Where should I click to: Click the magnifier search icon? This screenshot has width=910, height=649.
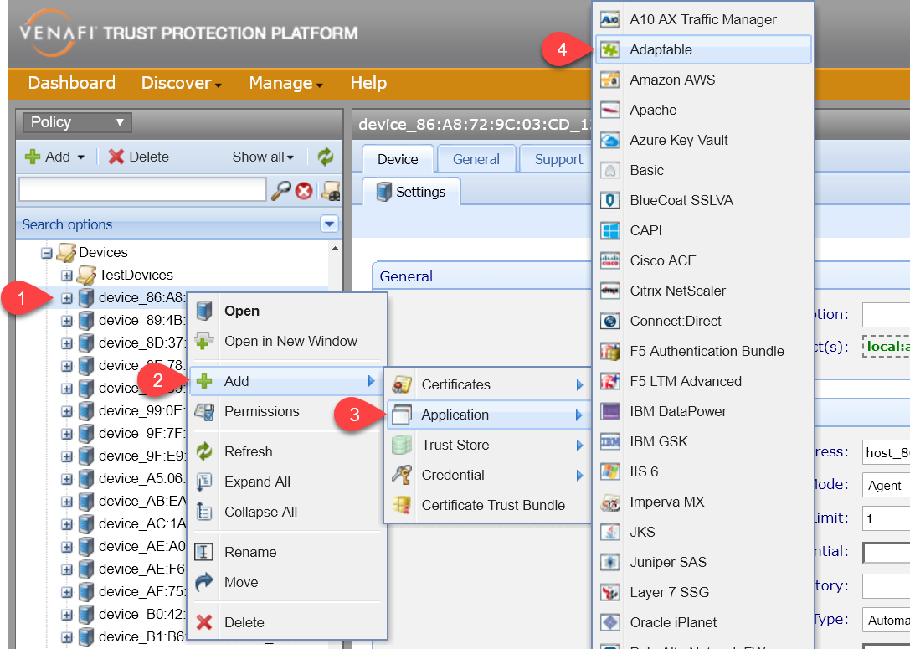[280, 191]
